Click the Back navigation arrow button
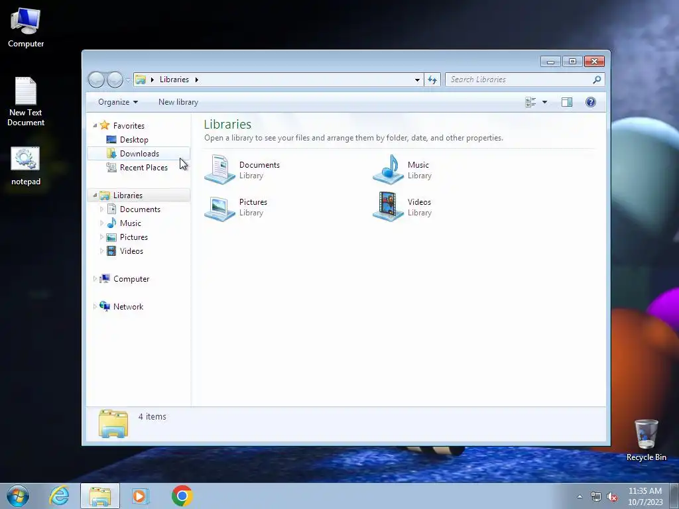The width and height of the screenshot is (679, 509). coord(96,80)
